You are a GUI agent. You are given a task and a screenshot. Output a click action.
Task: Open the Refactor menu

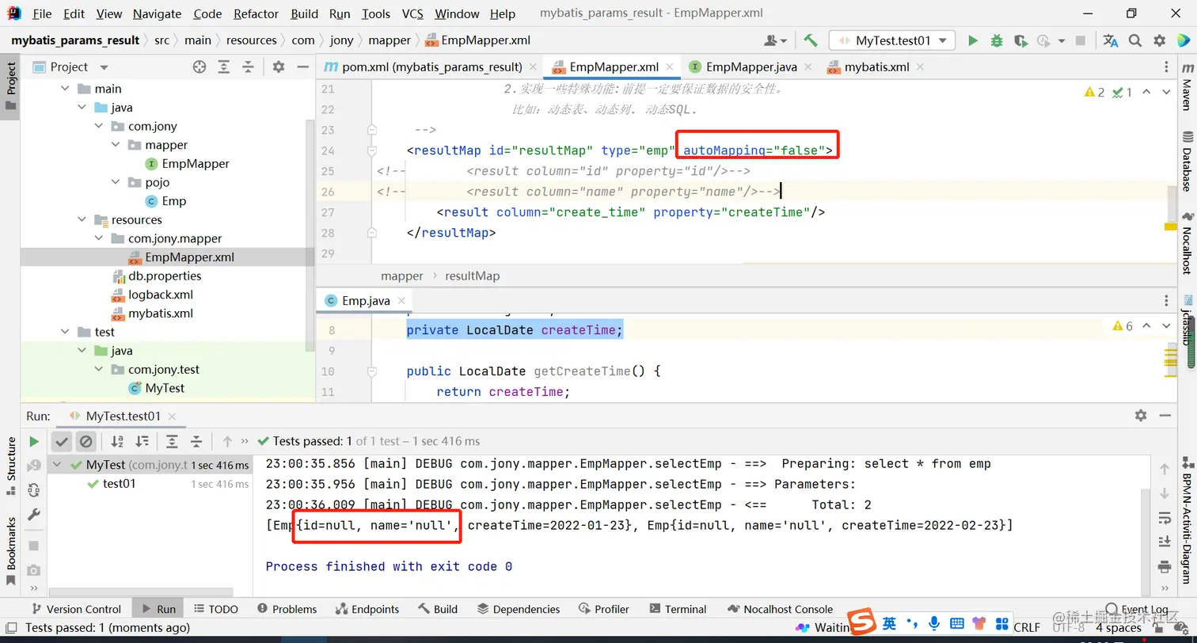click(x=256, y=13)
